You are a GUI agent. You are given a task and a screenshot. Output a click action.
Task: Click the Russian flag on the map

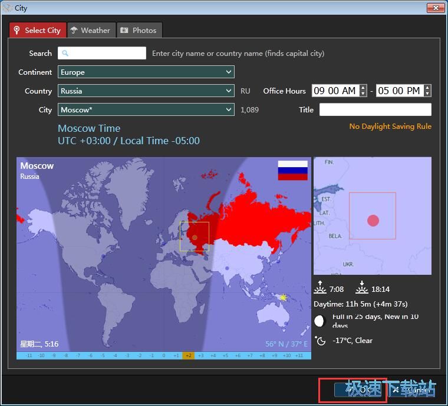292,170
